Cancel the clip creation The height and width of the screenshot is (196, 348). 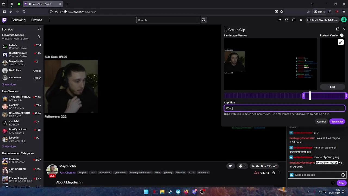point(321,121)
